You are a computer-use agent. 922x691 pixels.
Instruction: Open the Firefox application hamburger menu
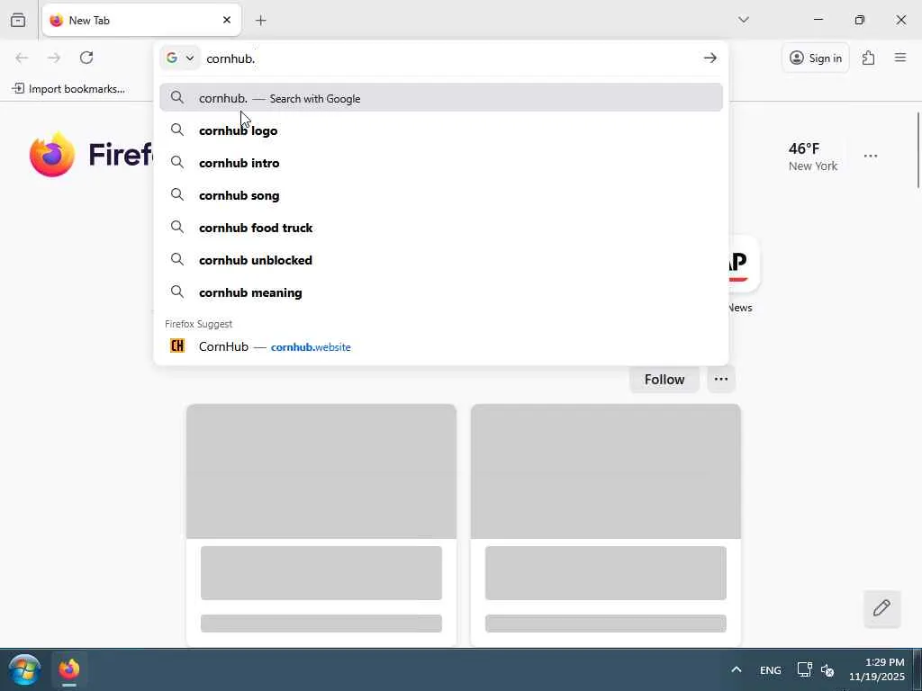click(x=900, y=58)
